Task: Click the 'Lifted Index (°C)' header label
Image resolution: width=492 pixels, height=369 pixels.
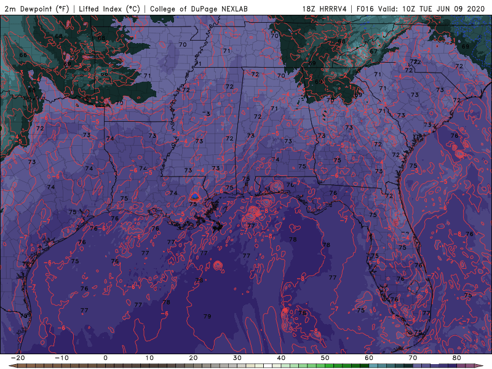Action: point(109,9)
